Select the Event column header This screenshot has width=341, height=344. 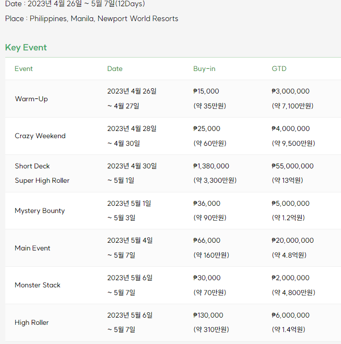point(24,69)
